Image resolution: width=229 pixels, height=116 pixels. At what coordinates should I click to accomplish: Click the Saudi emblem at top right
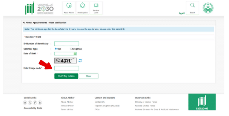pos(208,8)
